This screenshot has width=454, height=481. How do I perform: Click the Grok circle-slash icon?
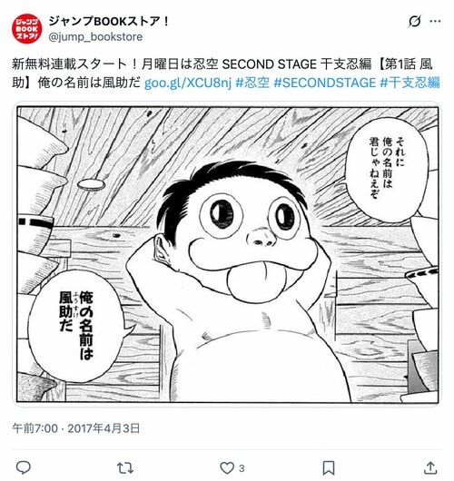click(414, 22)
